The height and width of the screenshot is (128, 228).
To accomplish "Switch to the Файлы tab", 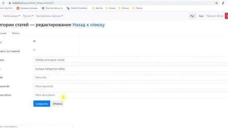I will [16, 33].
